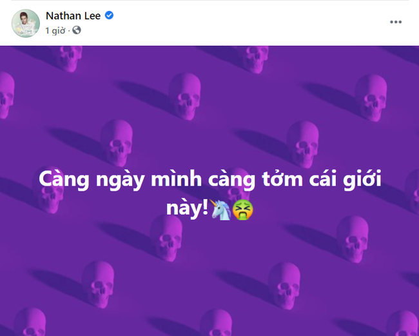Open the Nathan Lee profile name link
Viewport: 419px width, 336px height.
(73, 15)
